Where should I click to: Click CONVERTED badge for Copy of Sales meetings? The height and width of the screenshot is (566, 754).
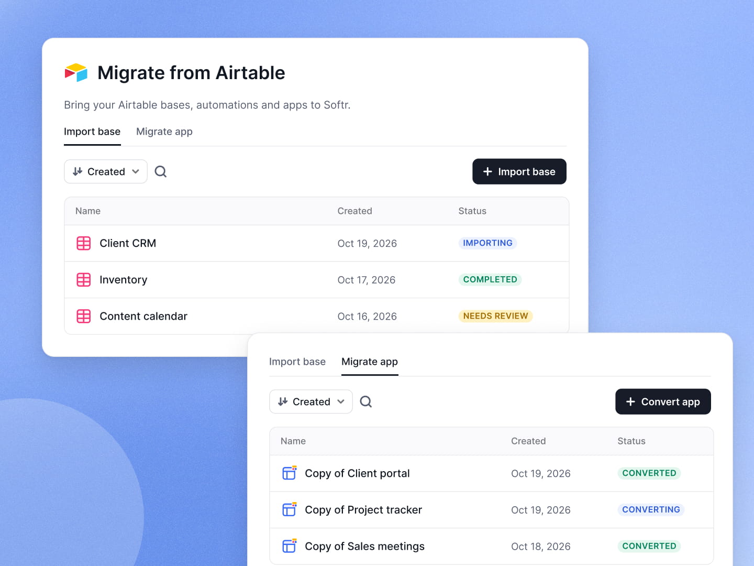click(x=649, y=546)
